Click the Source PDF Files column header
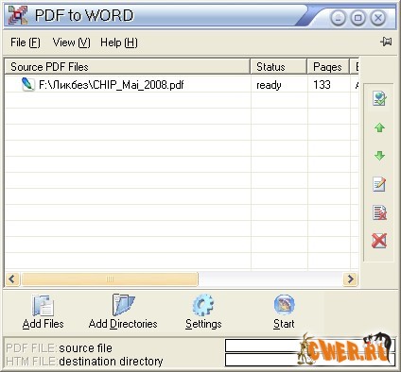This screenshot has width=401, height=372. (128, 67)
